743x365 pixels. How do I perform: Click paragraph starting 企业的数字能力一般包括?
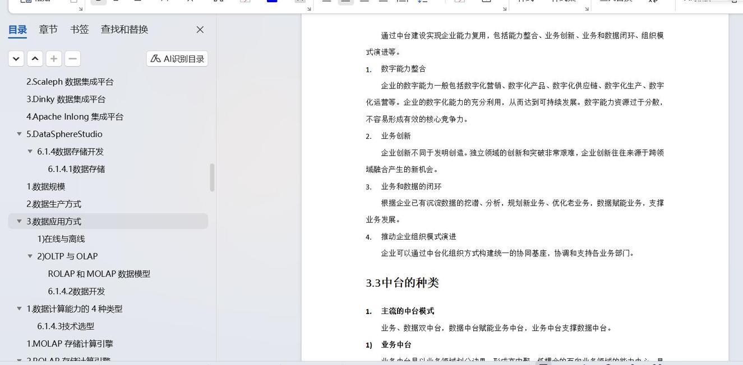(x=515, y=102)
